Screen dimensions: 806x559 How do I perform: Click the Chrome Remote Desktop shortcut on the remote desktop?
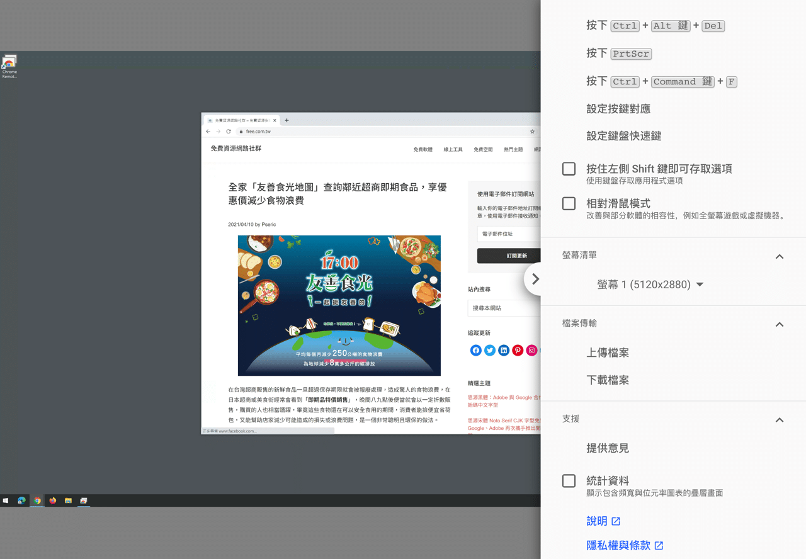[9, 67]
